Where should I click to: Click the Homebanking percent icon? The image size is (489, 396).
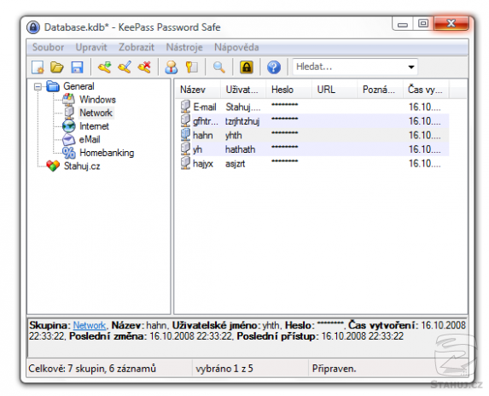tap(69, 153)
